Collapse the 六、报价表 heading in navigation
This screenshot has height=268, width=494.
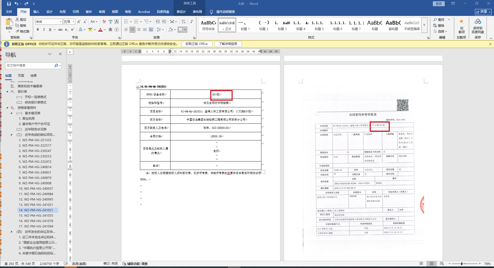tap(7, 91)
